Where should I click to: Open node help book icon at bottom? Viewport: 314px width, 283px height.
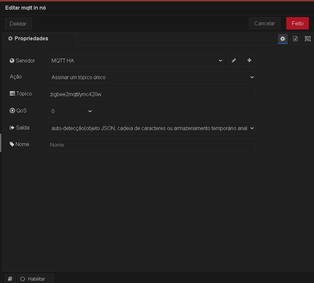pos(10,279)
